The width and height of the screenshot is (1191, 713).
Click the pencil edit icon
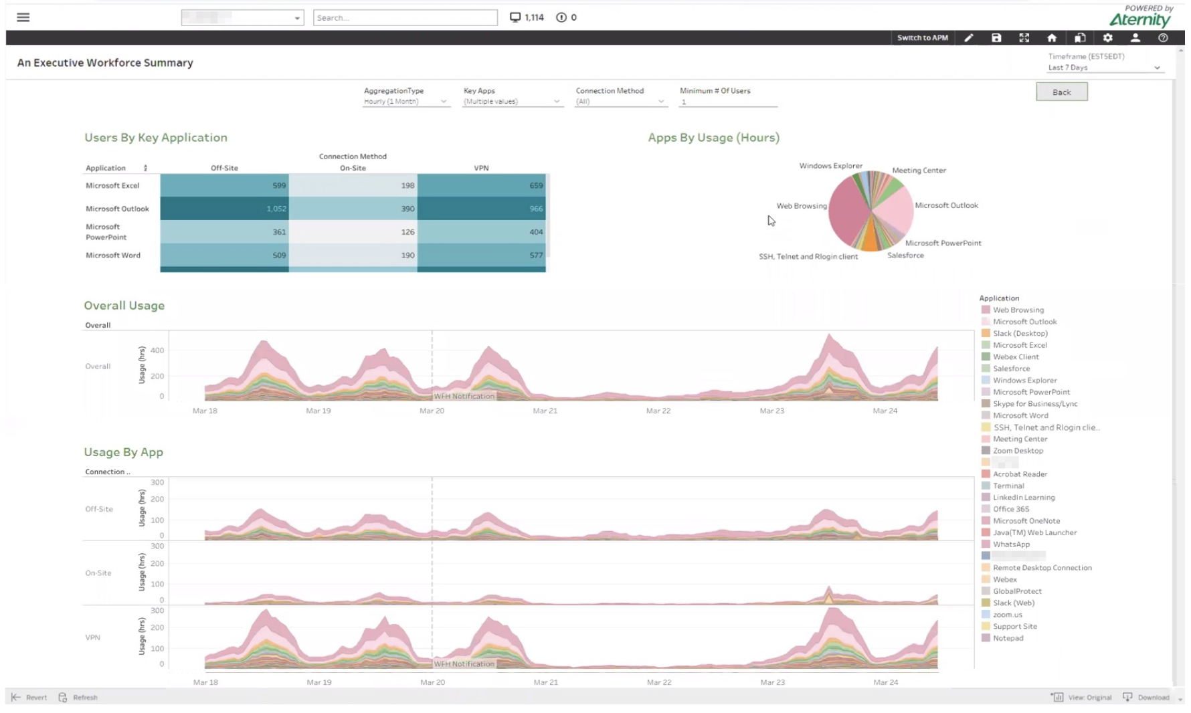[968, 38]
